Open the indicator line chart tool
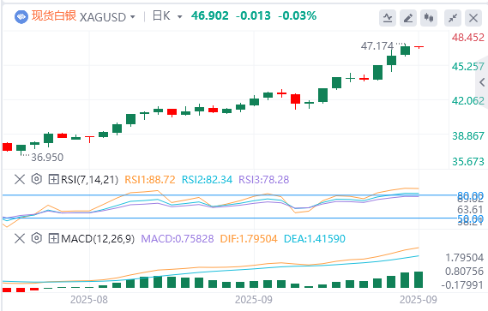 [388, 18]
